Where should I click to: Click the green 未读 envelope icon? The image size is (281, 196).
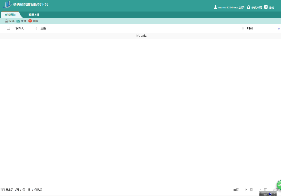[18, 21]
